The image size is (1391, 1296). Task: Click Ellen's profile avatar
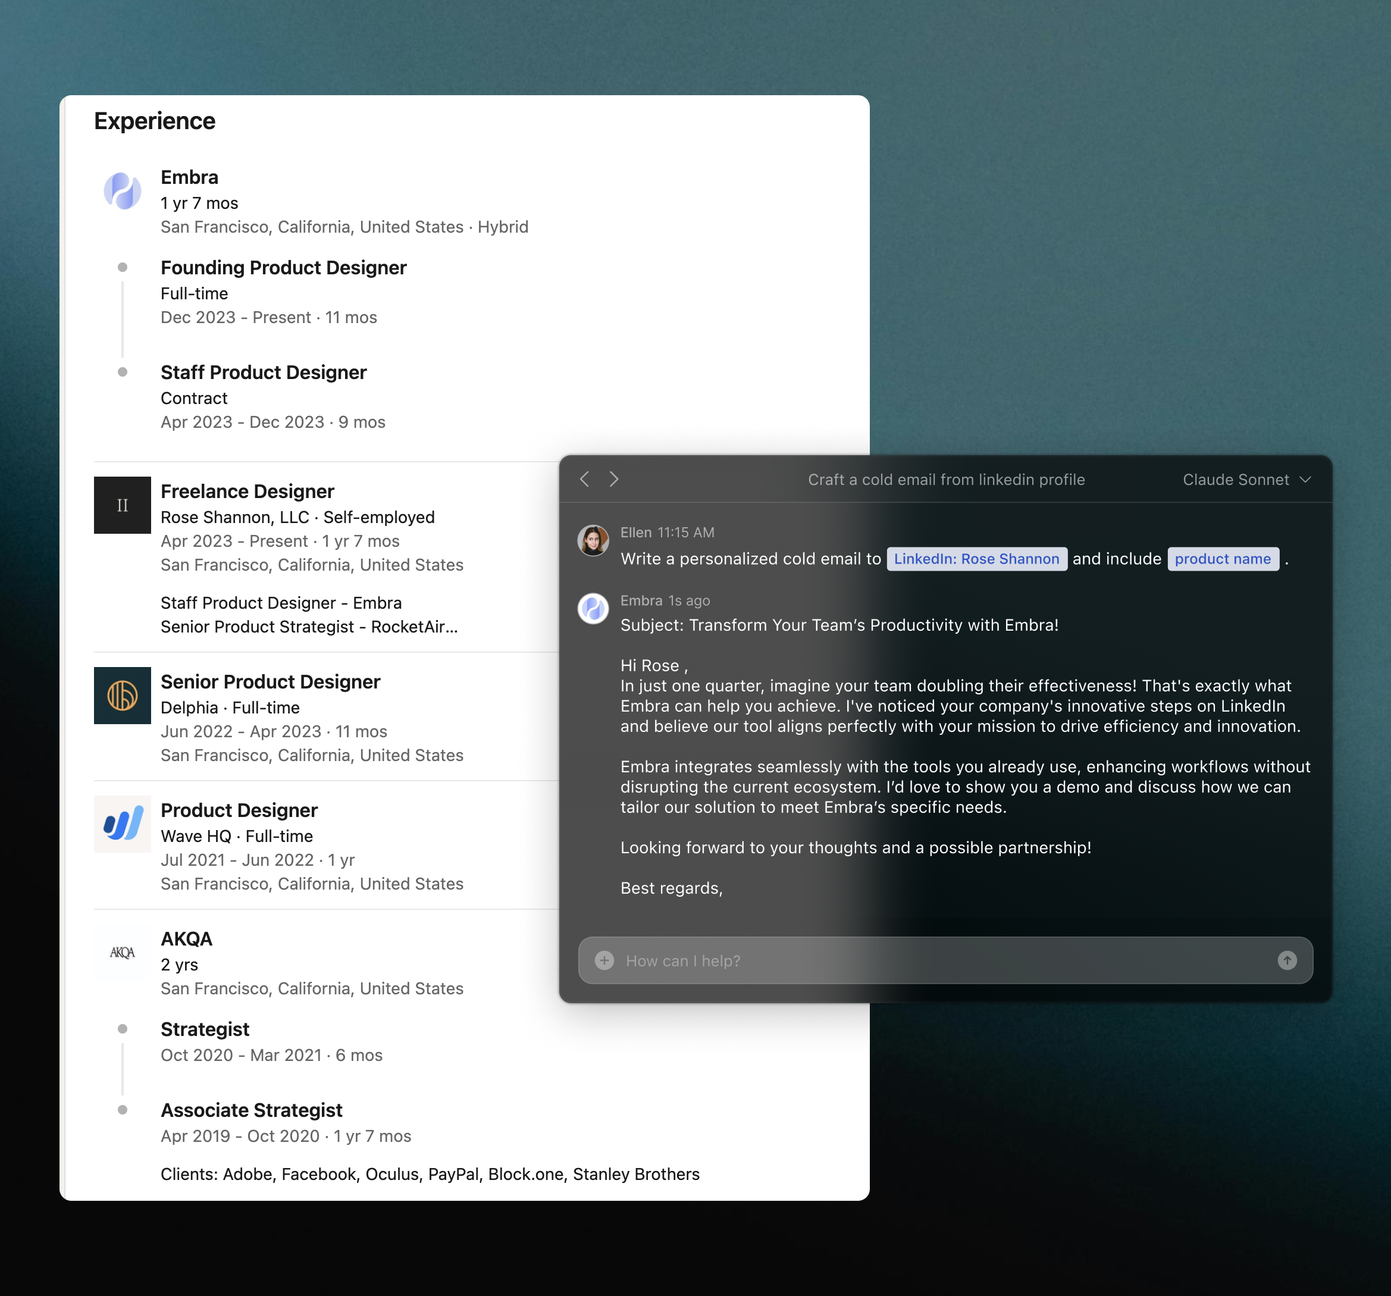[x=593, y=540]
